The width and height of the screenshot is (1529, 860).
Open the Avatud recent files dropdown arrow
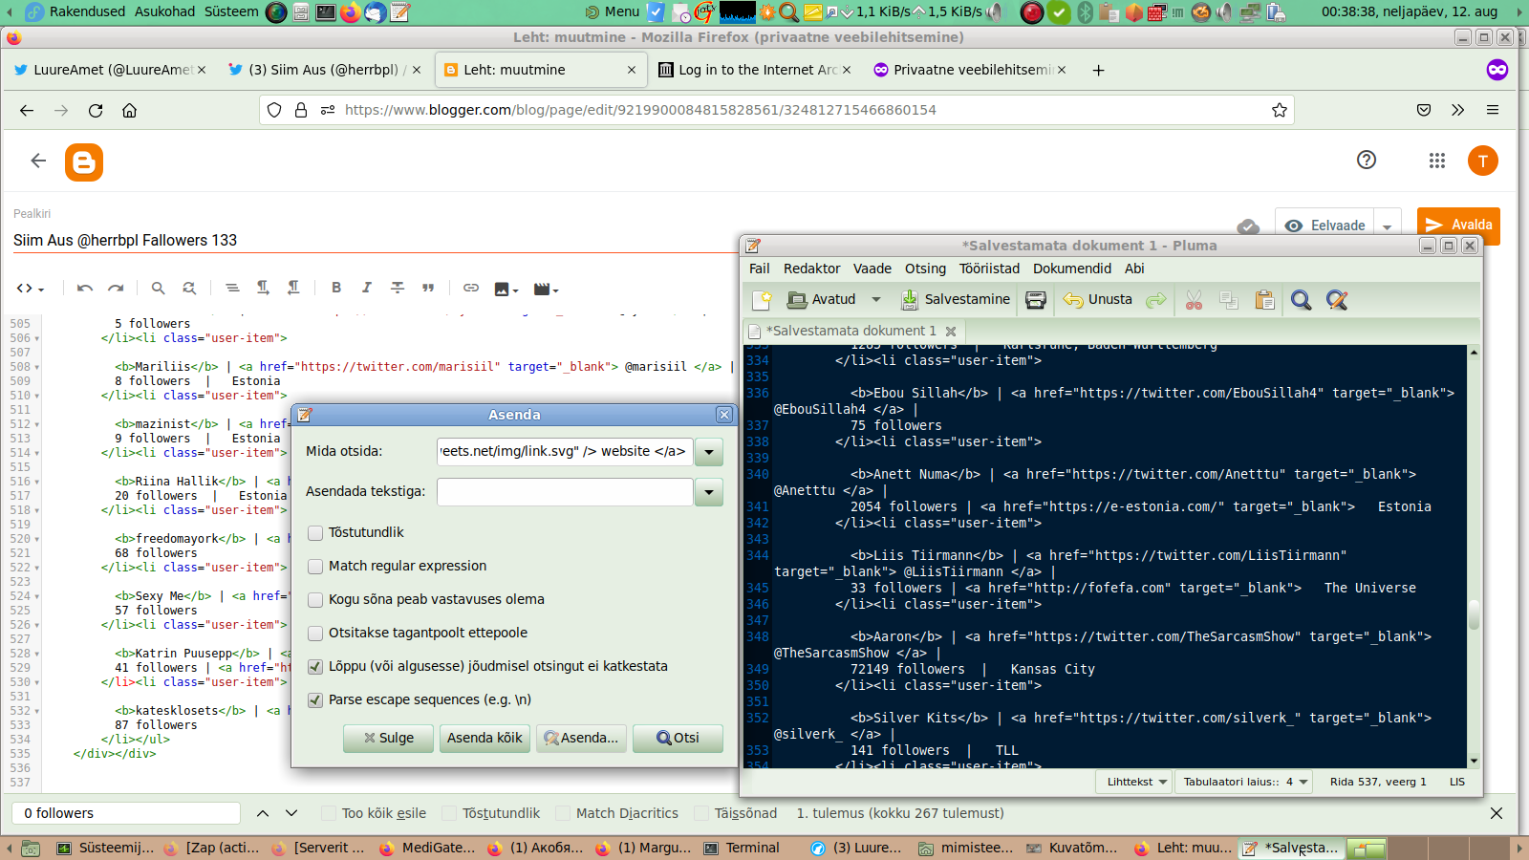(876, 300)
